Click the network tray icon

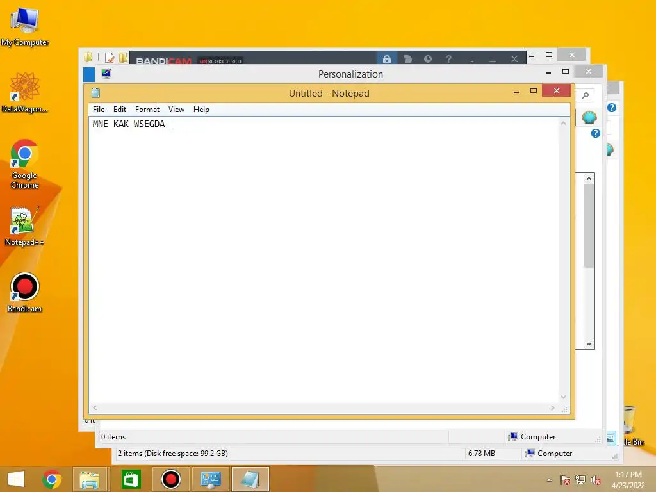[x=580, y=480]
